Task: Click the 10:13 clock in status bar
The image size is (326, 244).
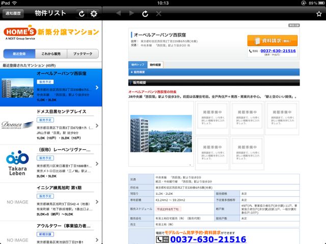Action: pyautogui.click(x=163, y=3)
